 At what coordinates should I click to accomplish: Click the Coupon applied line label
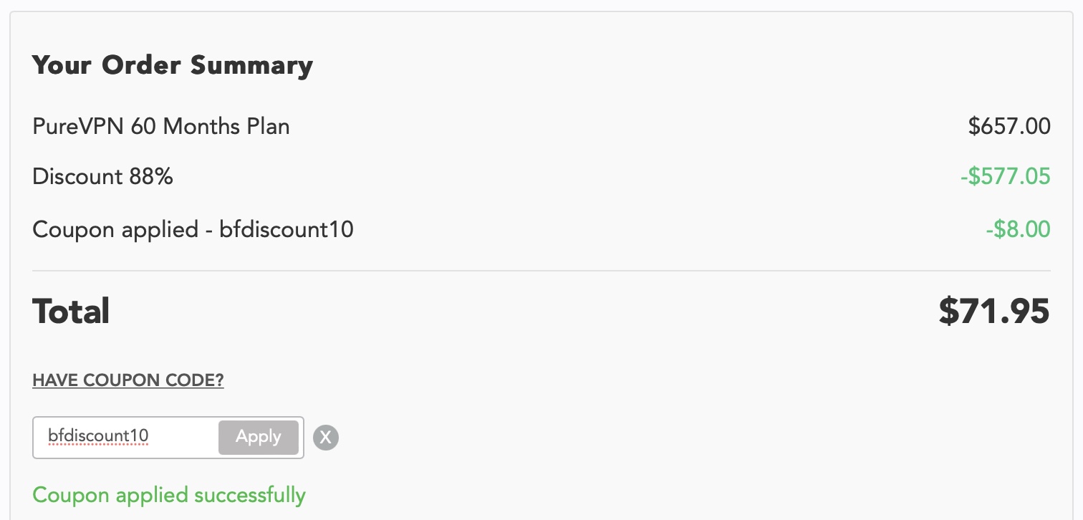point(115,230)
